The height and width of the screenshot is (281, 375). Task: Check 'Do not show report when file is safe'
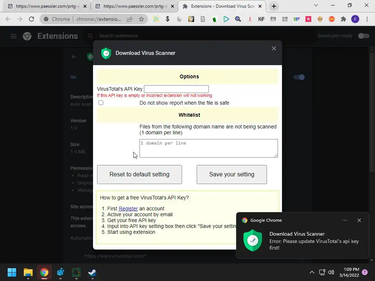click(101, 103)
